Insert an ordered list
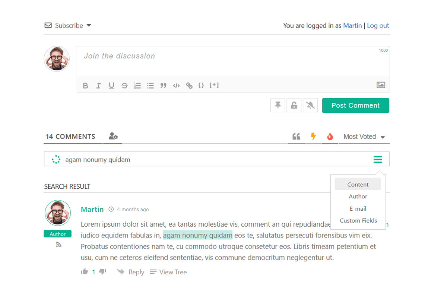Screen dimensions: 447x284 (x=137, y=85)
